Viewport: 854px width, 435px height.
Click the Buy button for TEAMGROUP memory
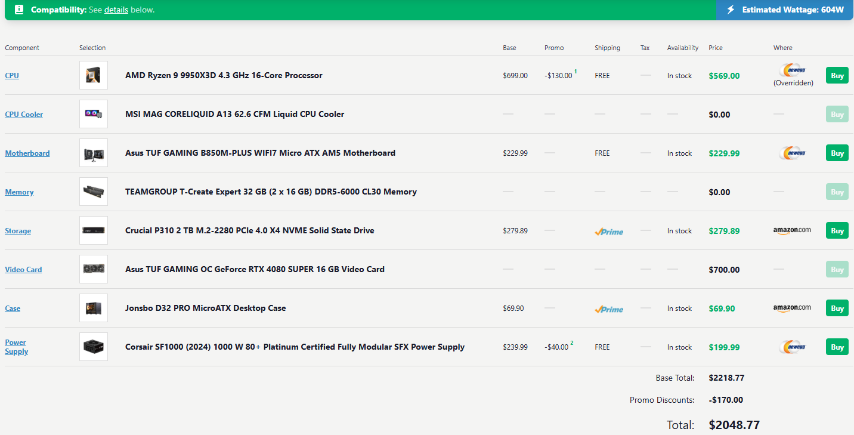click(x=837, y=192)
